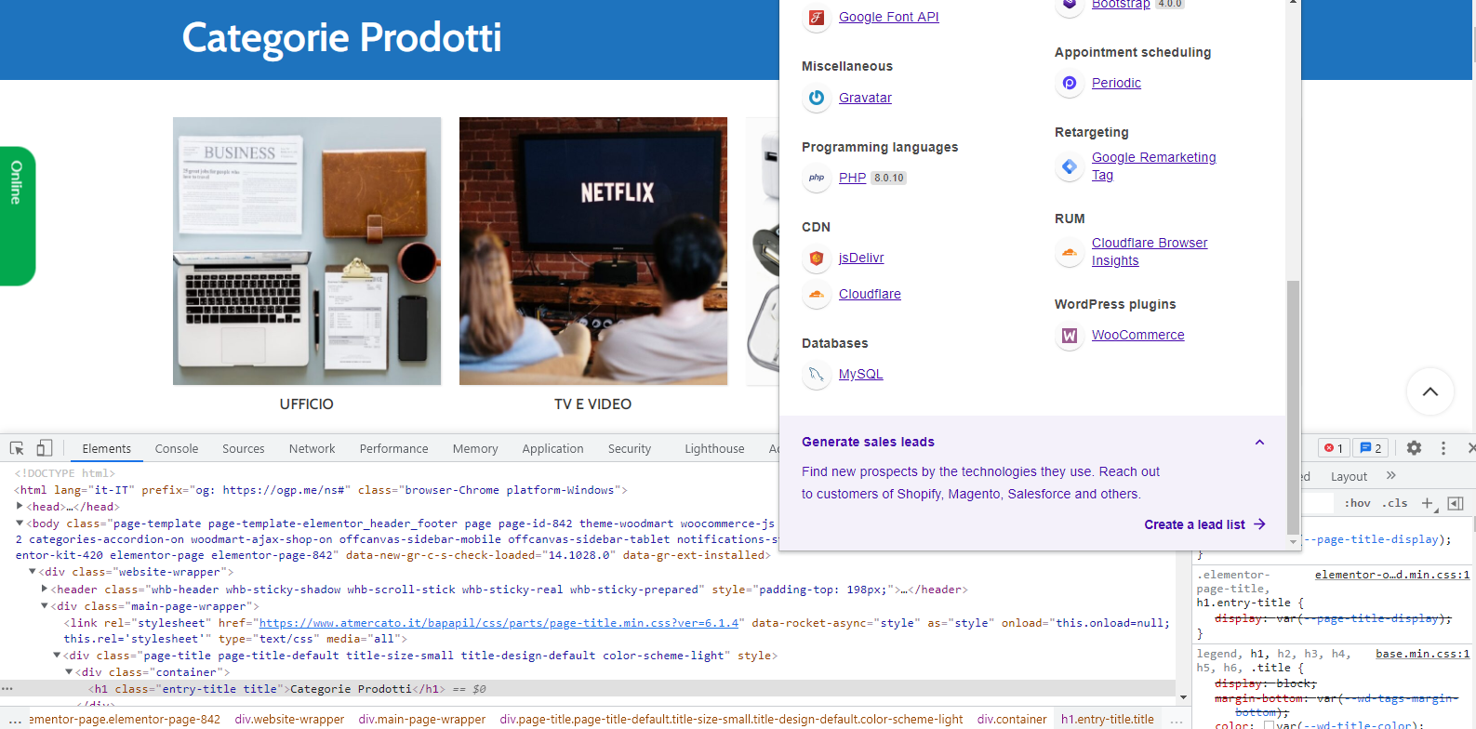Screen dimensions: 1476x729
Task: Toggle the DevTools device toolbar icon
Action: click(44, 448)
